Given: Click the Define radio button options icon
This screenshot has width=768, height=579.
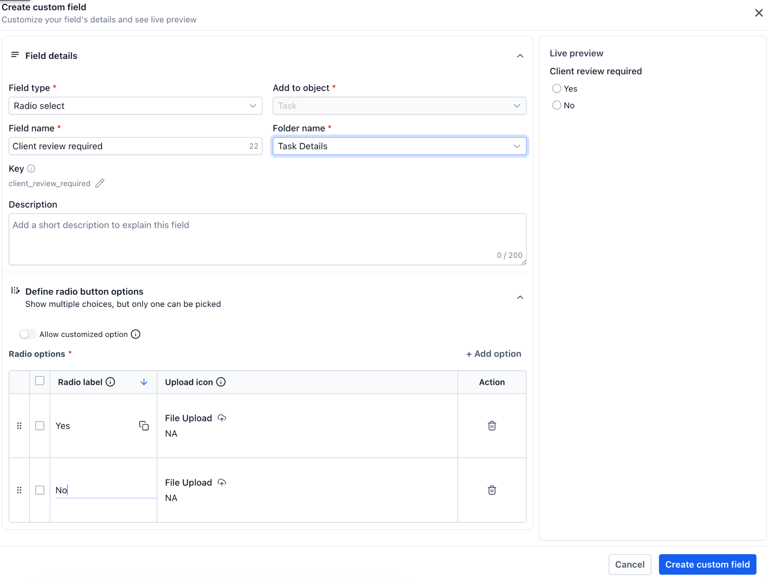Looking at the screenshot, I should [15, 290].
